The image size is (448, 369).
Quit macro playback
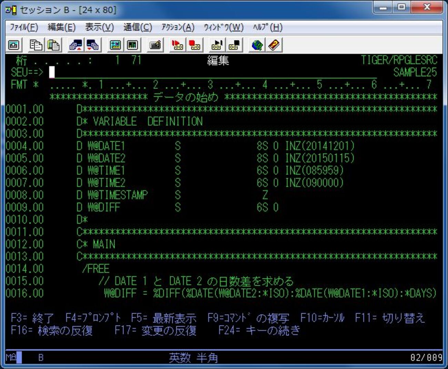tap(234, 45)
